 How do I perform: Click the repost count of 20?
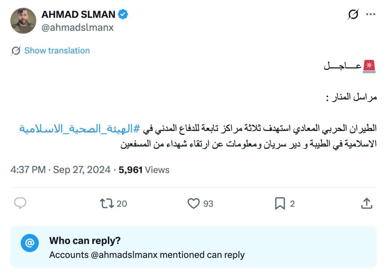coord(122,203)
